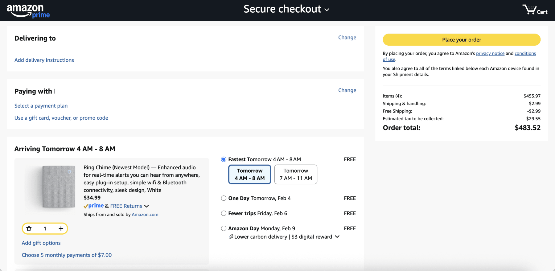The width and height of the screenshot is (555, 271).
Task: Open the privacy notice link
Action: (x=490, y=53)
